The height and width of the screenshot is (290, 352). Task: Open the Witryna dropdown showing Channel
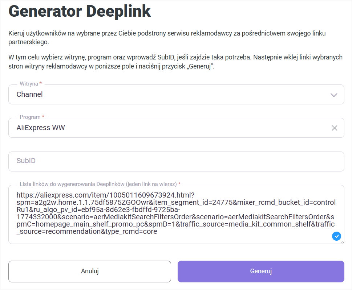[174, 95]
